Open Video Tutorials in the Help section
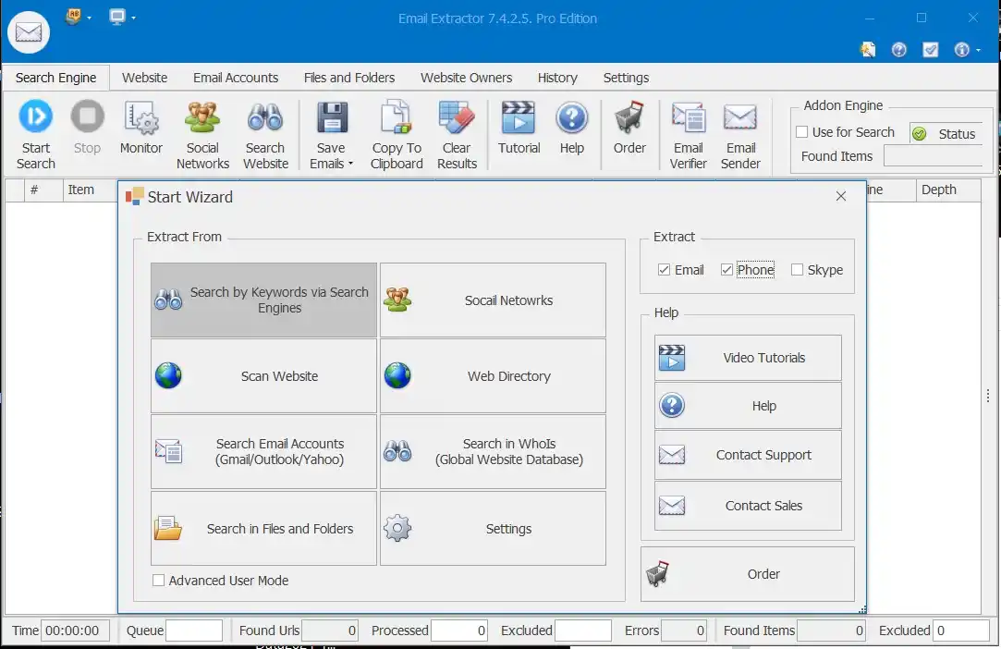Image resolution: width=1001 pixels, height=649 pixels. tap(748, 358)
